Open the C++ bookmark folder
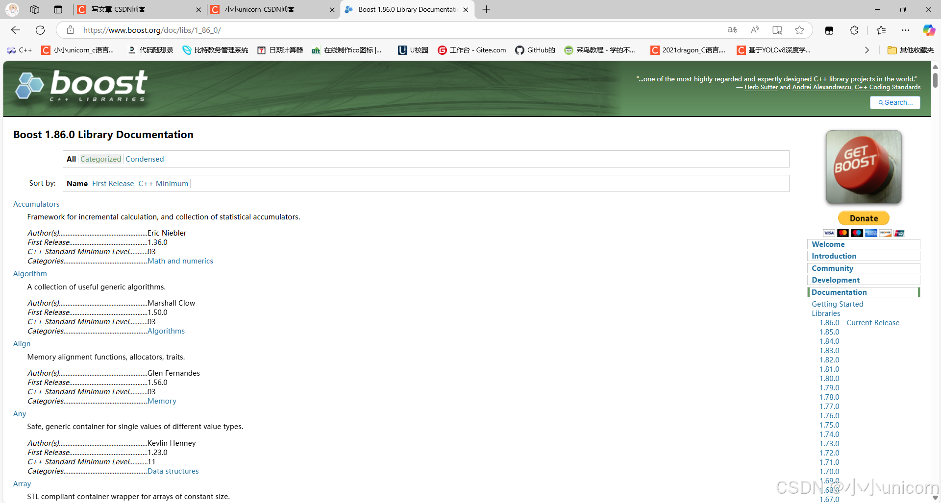The image size is (941, 503). (20, 50)
